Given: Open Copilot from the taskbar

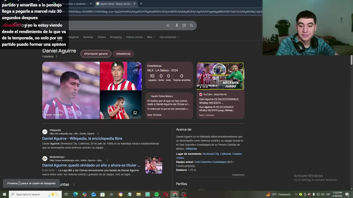Looking at the screenshot, I should point(84,194).
